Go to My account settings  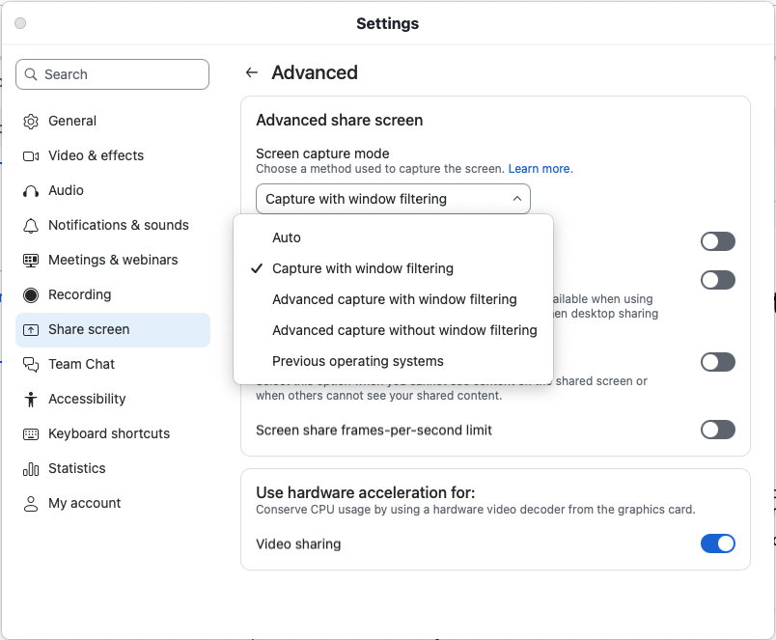pyautogui.click(x=85, y=504)
